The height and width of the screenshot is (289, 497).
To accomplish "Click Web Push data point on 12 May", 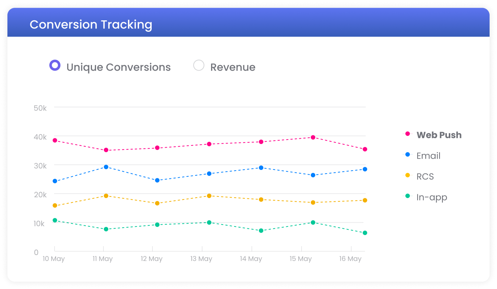I will point(157,148).
